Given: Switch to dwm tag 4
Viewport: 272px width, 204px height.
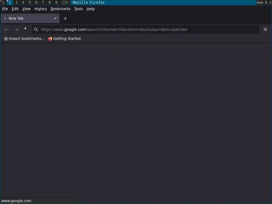Looking at the screenshot, I should coord(23,2).
